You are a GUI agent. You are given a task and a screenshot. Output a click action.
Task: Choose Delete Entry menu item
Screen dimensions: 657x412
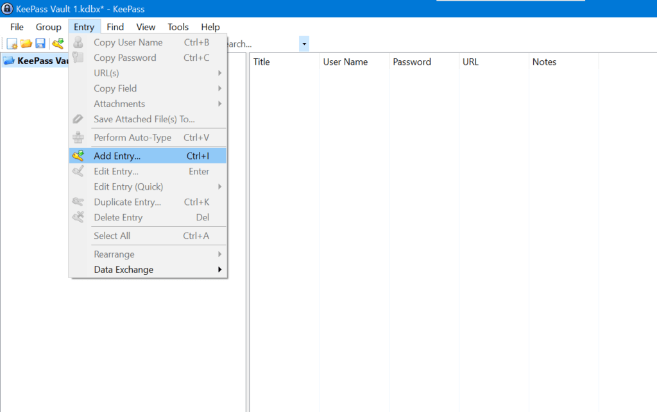pos(148,217)
